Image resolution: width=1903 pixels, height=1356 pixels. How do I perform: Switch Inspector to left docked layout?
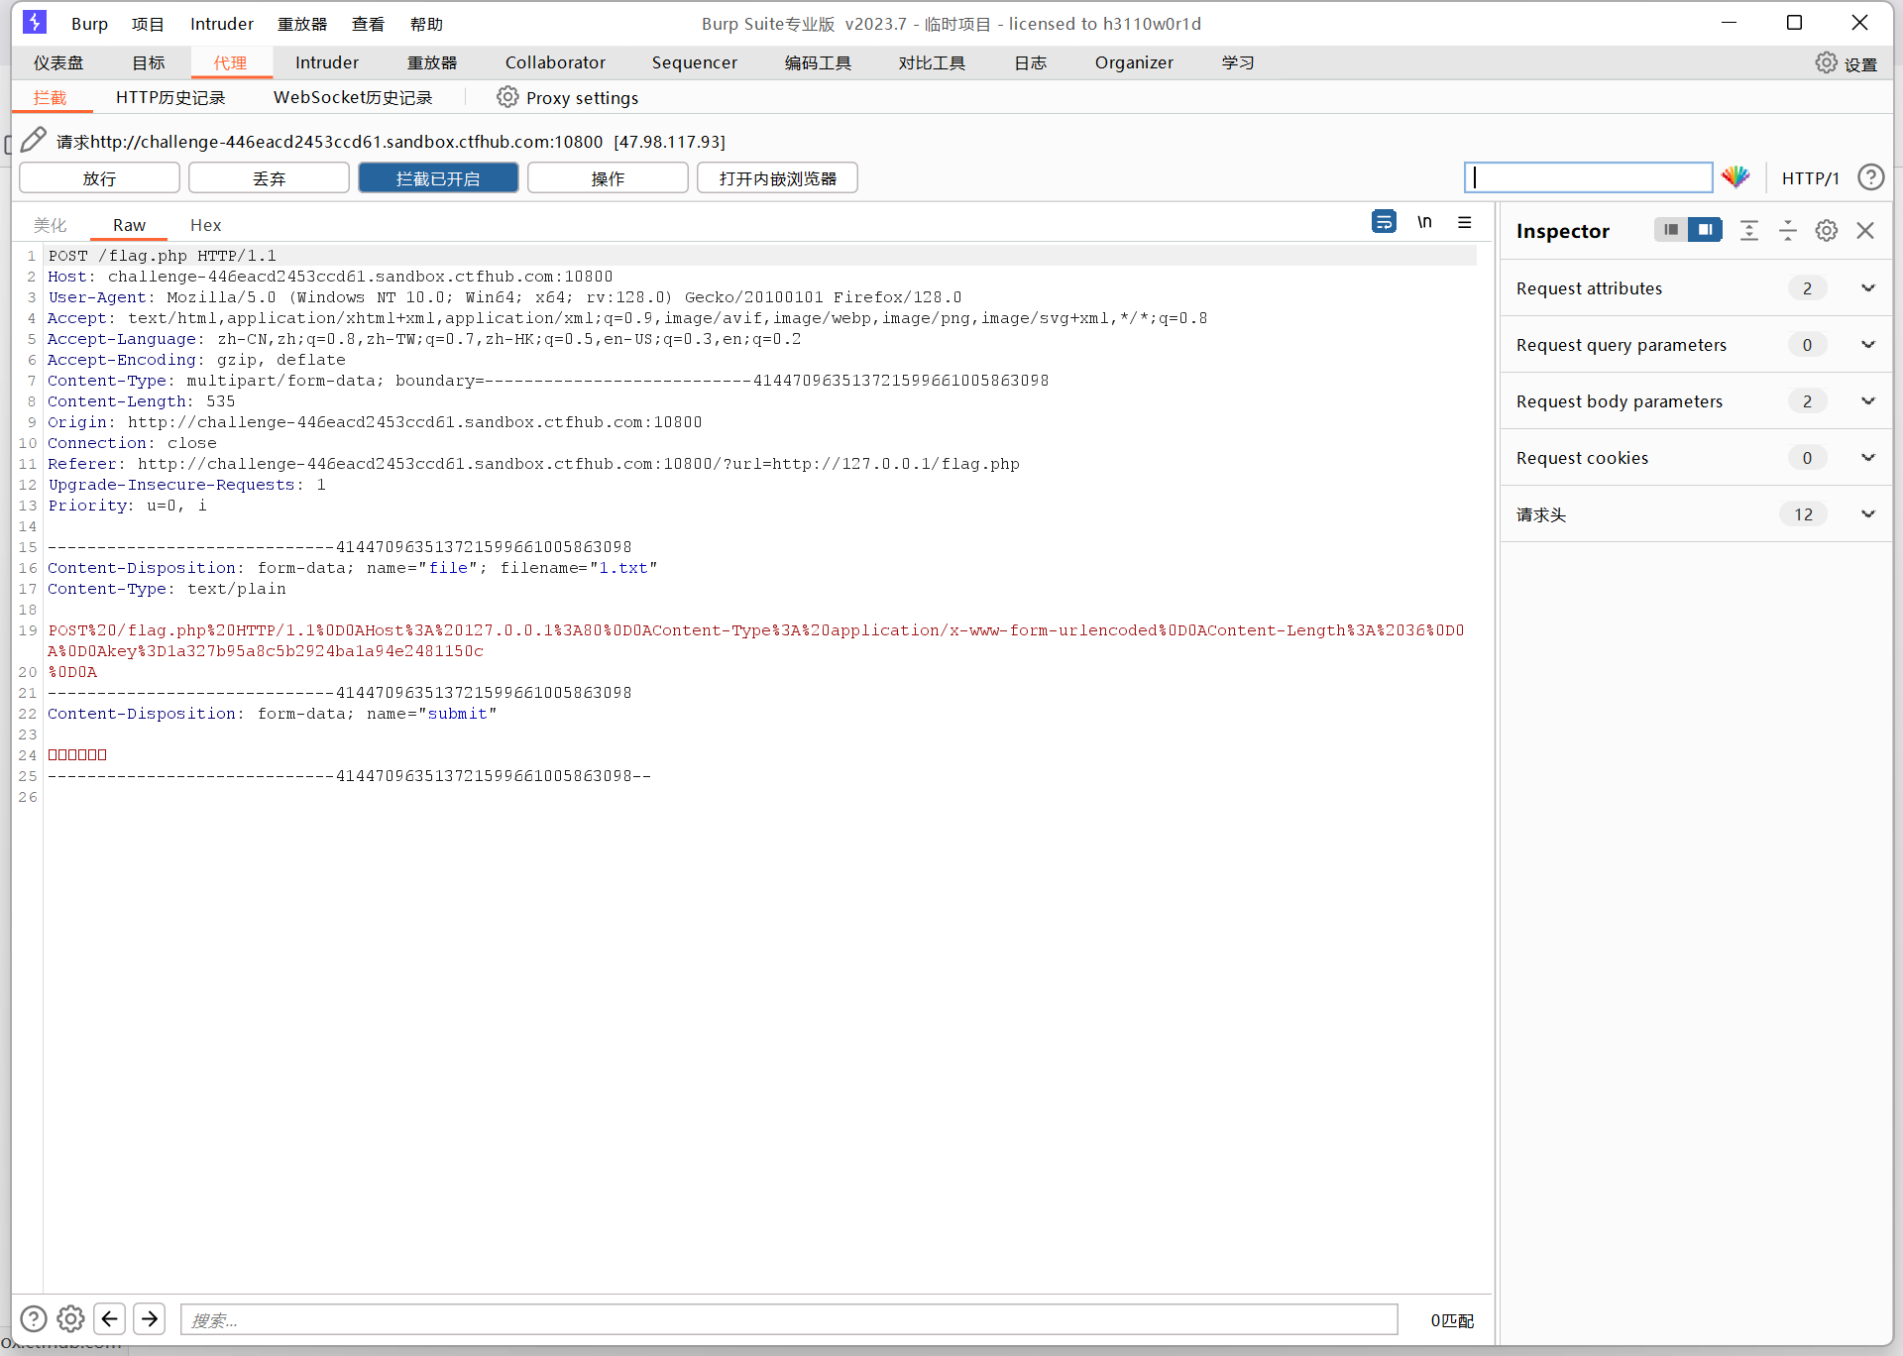click(x=1671, y=230)
